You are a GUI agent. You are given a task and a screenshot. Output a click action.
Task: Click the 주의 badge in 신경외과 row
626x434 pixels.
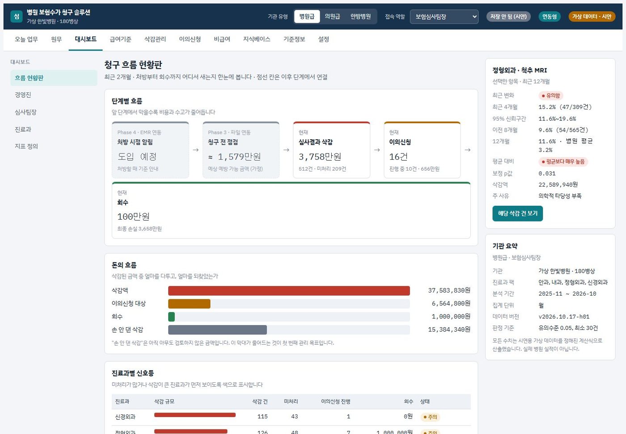point(430,417)
